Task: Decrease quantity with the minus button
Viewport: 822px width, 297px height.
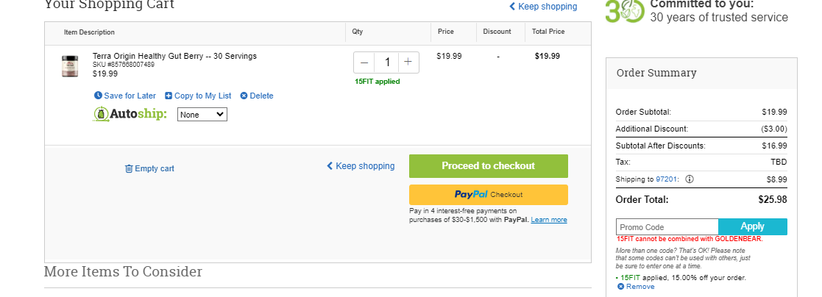Action: (365, 63)
